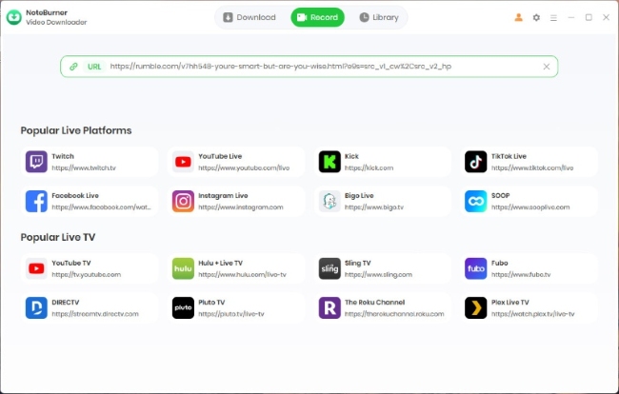Click the therokuchannel.roku.com address
The image size is (619, 394).
[394, 314]
